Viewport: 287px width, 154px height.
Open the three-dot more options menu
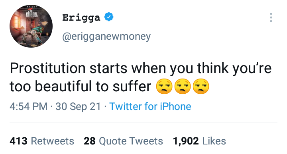click(271, 17)
